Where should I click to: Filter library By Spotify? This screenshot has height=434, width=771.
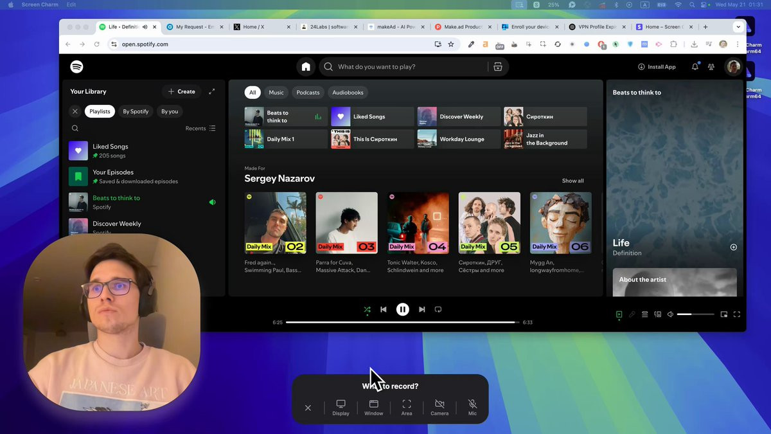tap(136, 111)
